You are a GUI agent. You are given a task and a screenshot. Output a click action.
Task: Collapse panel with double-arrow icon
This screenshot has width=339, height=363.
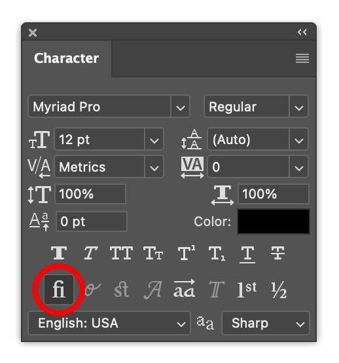pos(302,32)
